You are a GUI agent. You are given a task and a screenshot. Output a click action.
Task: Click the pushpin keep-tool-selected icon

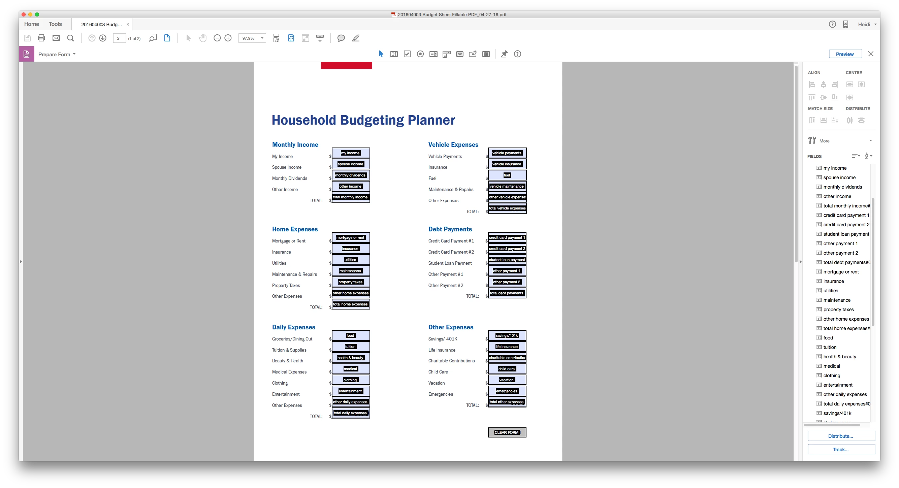pyautogui.click(x=504, y=54)
